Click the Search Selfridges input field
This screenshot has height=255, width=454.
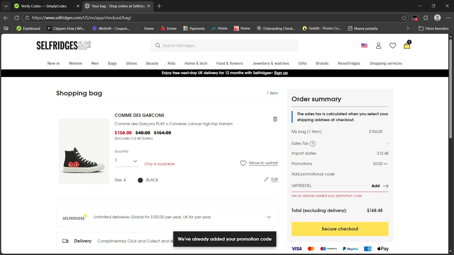pyautogui.click(x=225, y=46)
